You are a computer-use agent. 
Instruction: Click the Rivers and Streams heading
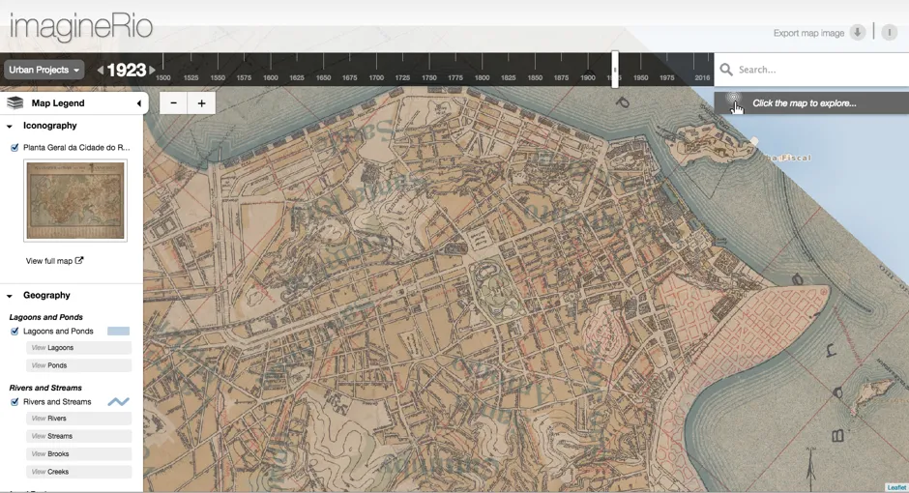(x=45, y=388)
